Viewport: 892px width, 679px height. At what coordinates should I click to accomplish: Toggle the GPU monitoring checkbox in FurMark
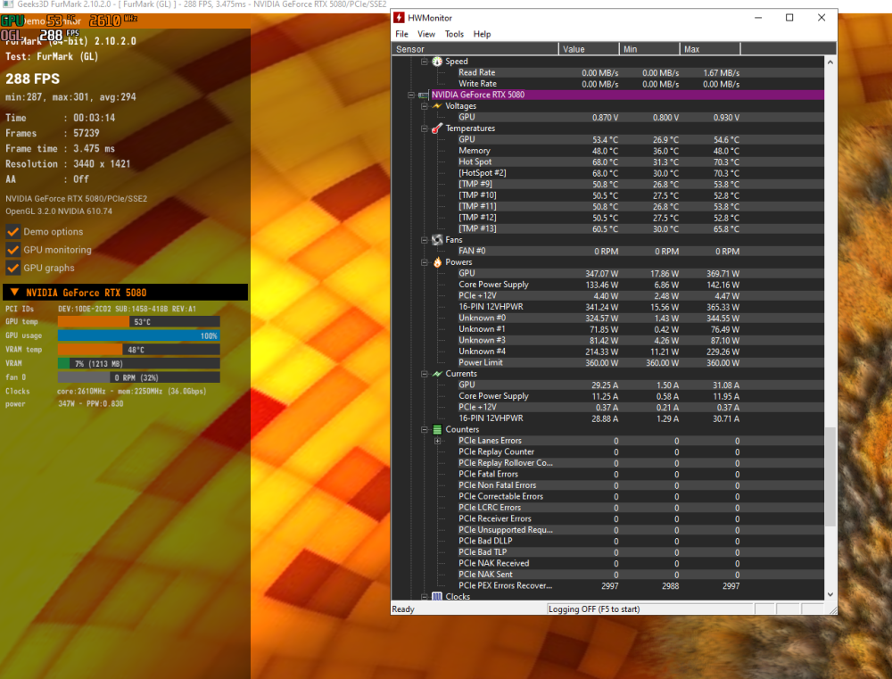click(12, 250)
